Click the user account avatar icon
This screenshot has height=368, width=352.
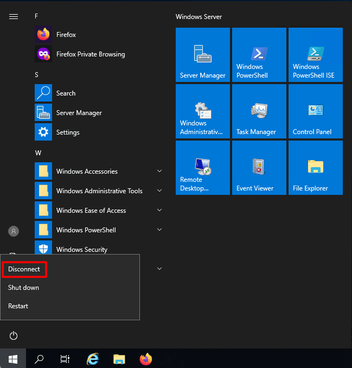click(x=14, y=231)
